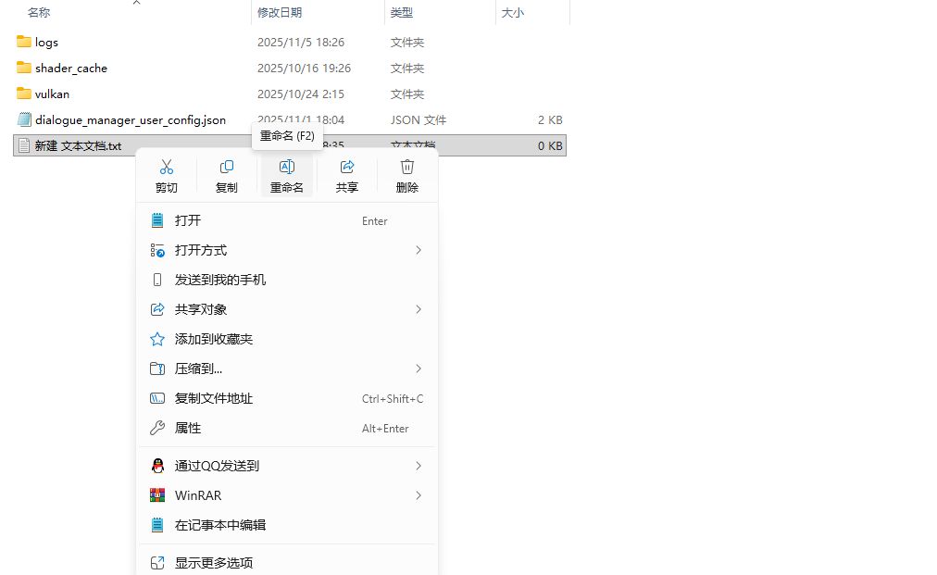Image resolution: width=937 pixels, height=575 pixels.
Task: Sort by the 修改日期 column header
Action: (x=280, y=13)
